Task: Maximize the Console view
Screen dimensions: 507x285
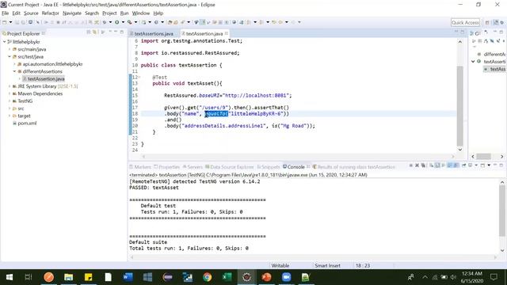Action: point(501,165)
